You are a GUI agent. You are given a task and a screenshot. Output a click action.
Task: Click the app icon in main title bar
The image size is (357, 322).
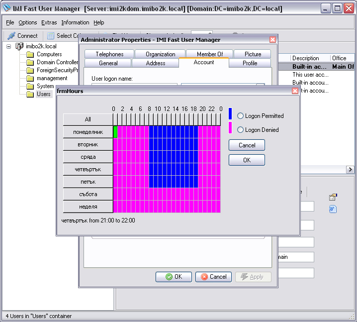click(7, 8)
